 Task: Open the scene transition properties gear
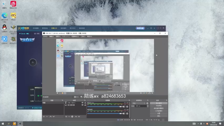(147, 103)
